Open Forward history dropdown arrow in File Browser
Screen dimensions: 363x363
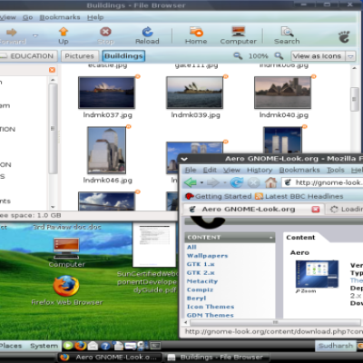click(35, 35)
